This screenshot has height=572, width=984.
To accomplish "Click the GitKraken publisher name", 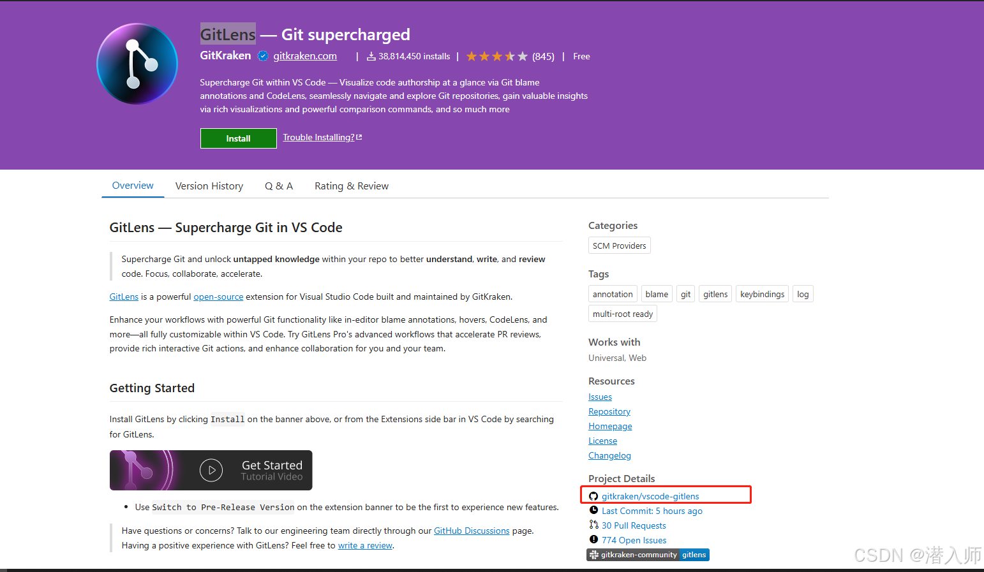I will (225, 55).
